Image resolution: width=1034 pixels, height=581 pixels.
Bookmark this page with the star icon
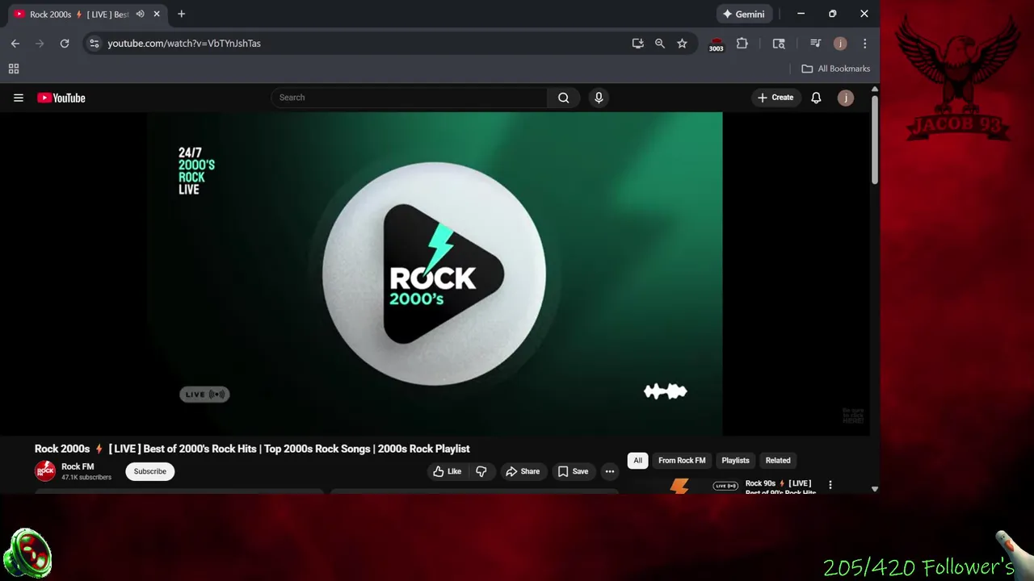coord(683,44)
